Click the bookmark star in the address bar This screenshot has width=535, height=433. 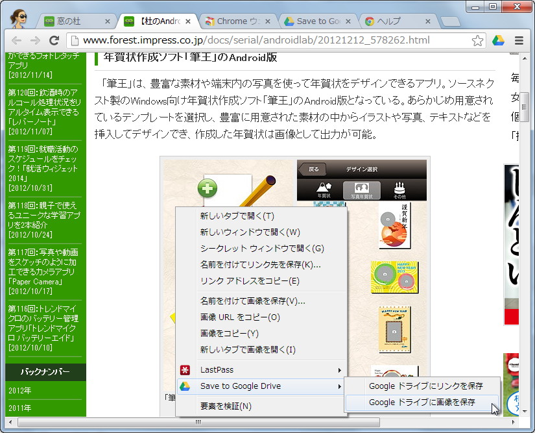[478, 40]
